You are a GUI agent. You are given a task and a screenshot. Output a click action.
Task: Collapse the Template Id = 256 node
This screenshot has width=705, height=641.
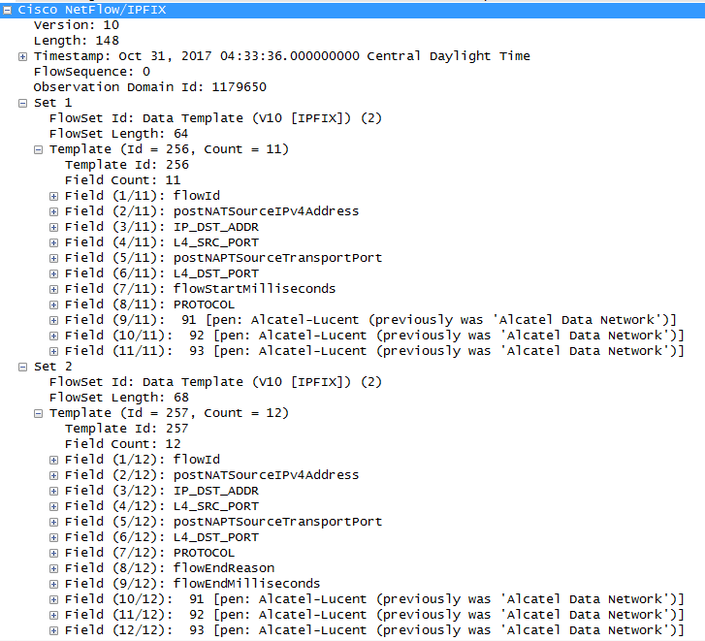[38, 149]
